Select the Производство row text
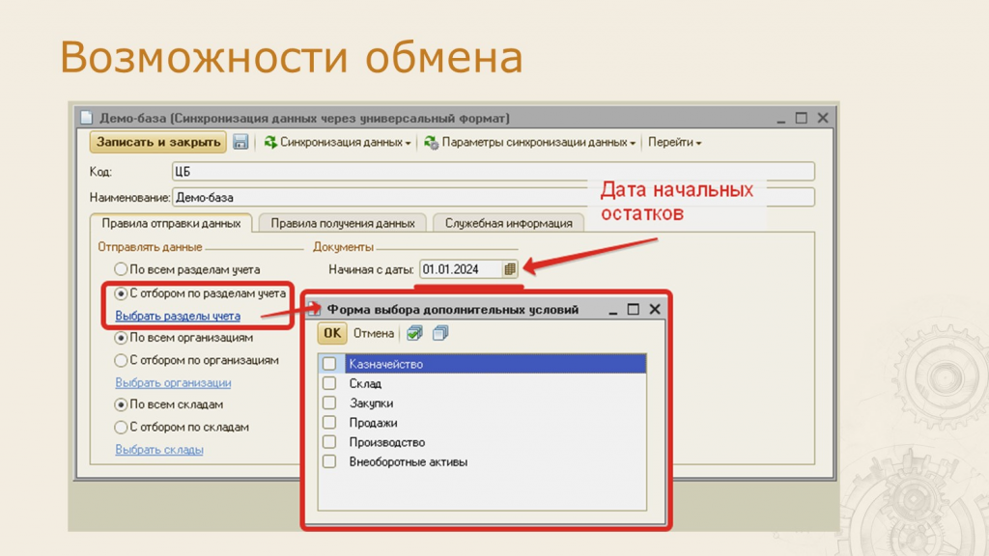Viewport: 989px width, 556px height. pyautogui.click(x=386, y=442)
